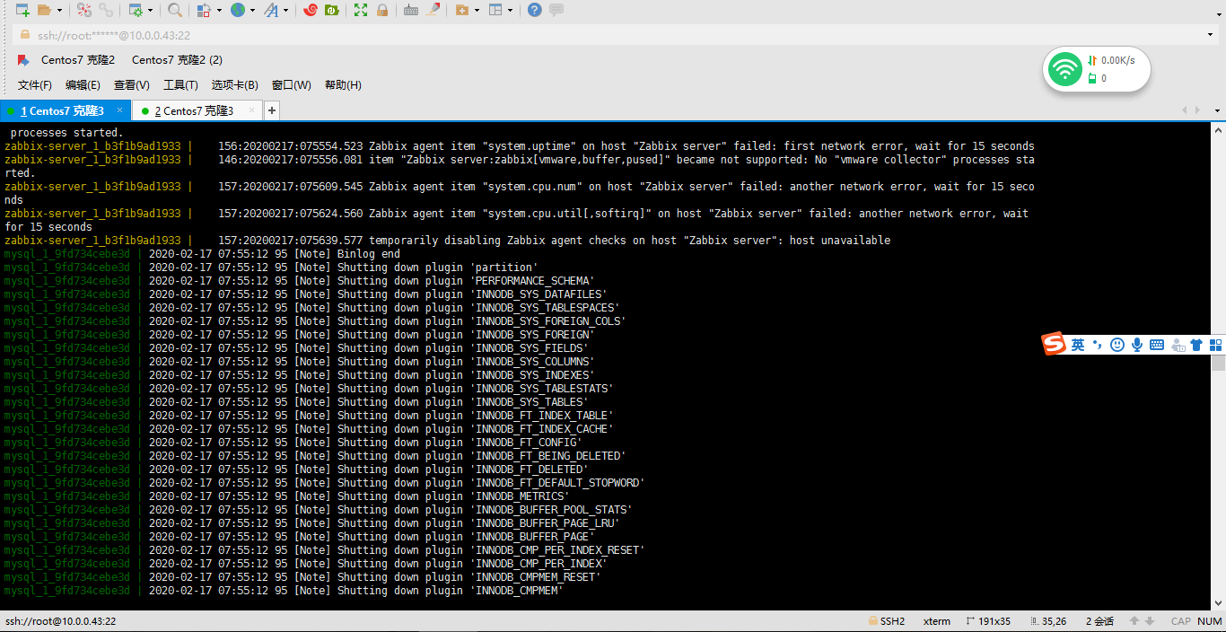Toggle 英 English/Chinese input mode
The image size is (1226, 632).
(1077, 345)
